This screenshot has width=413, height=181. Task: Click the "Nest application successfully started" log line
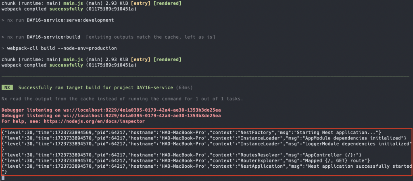pos(207,169)
